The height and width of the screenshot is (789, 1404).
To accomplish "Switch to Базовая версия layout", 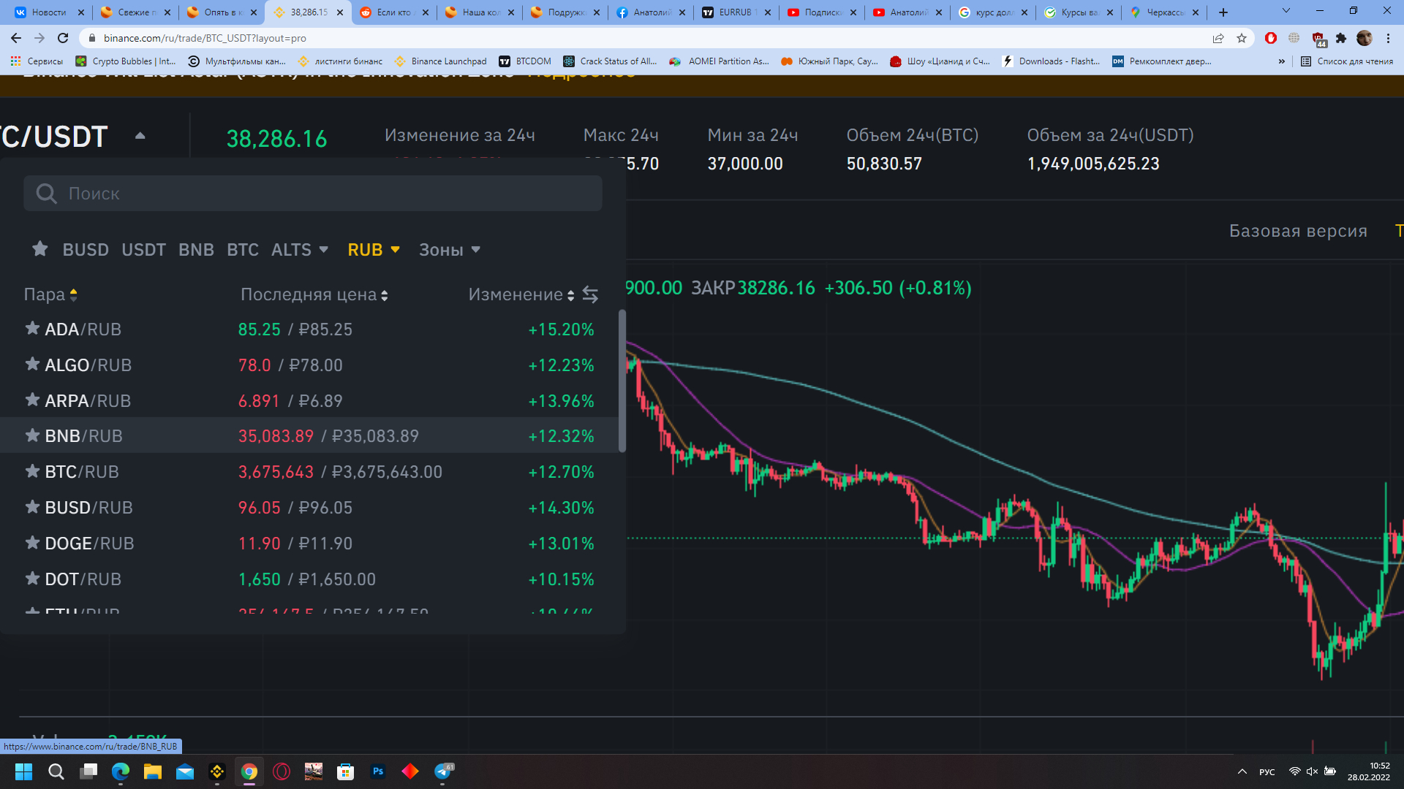I will point(1297,231).
